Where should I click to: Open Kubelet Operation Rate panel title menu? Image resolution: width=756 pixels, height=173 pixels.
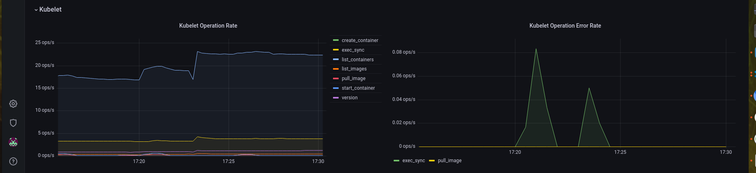208,26
